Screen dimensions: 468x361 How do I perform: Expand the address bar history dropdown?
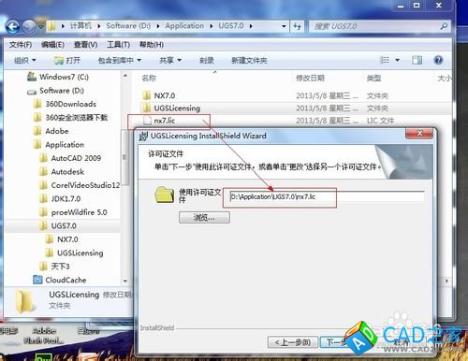point(284,26)
